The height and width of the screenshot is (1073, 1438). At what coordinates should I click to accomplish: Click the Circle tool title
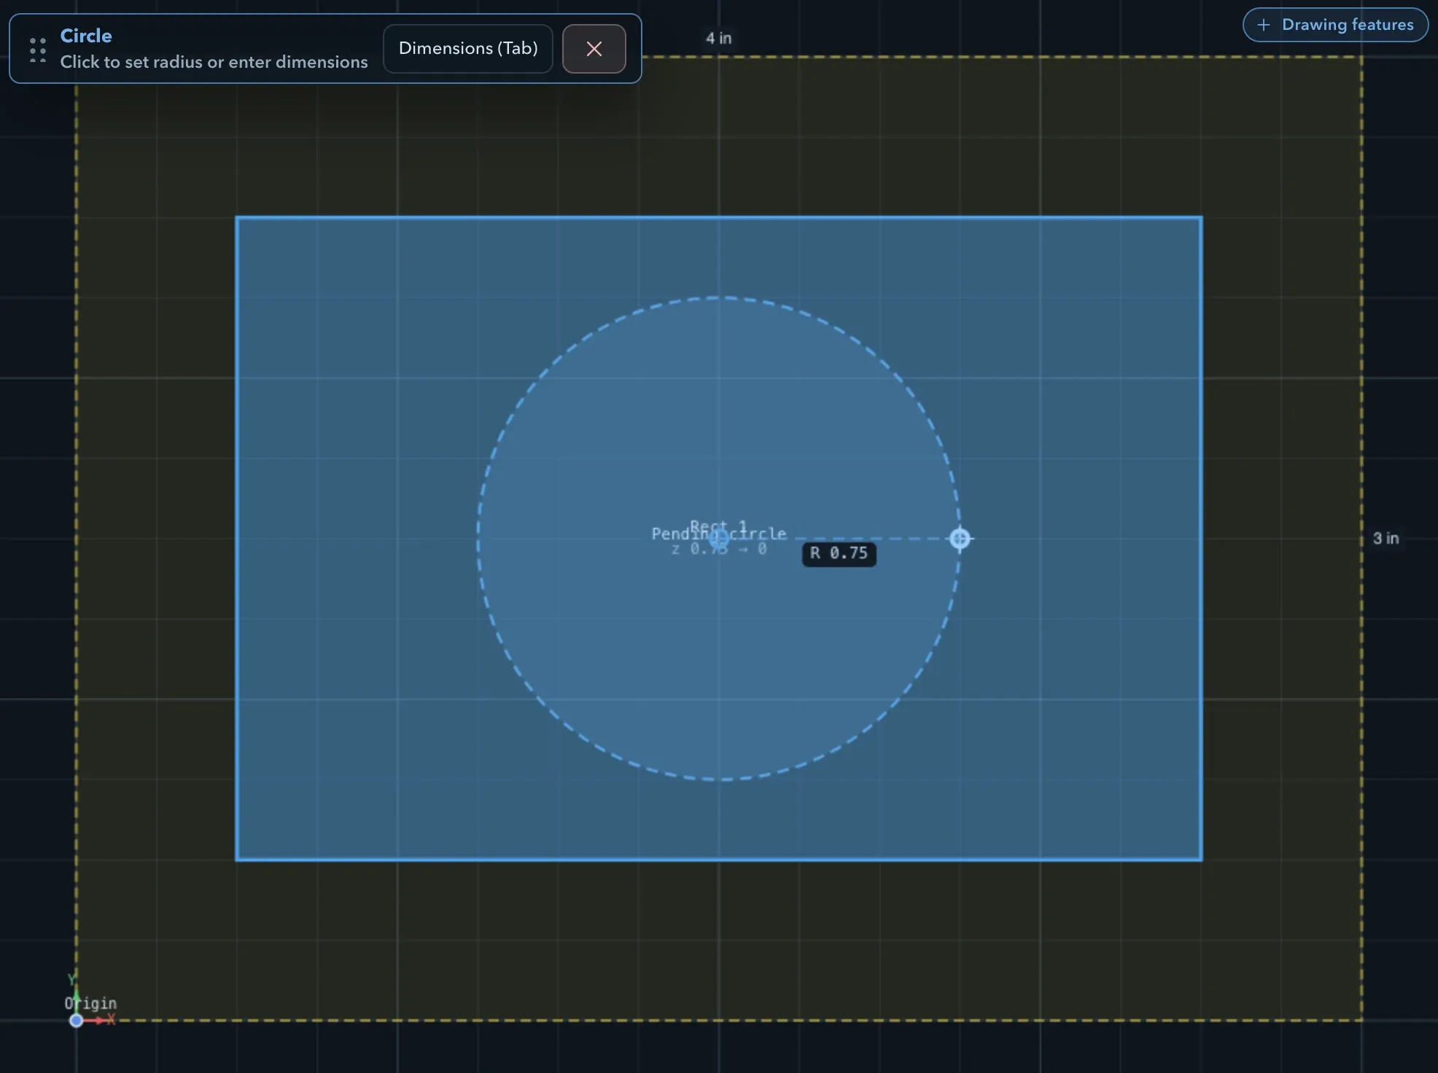pos(86,36)
